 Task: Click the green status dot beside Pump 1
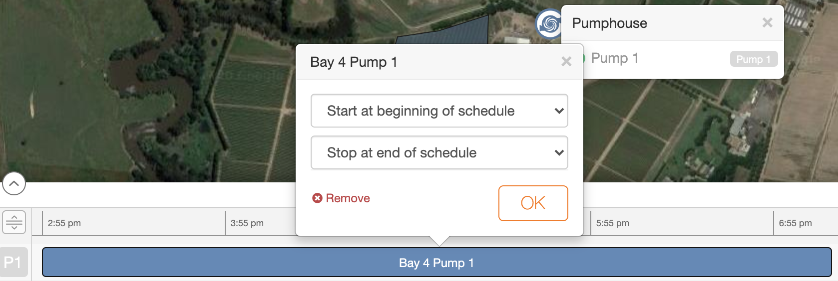point(584,59)
